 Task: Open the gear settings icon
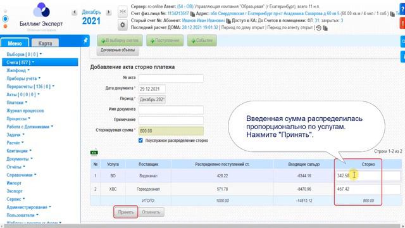(122, 25)
